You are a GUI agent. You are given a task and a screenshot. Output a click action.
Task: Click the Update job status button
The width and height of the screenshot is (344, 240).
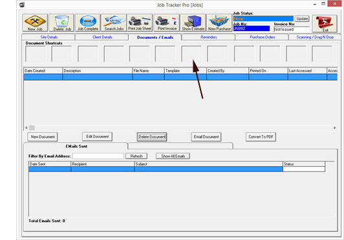(x=302, y=19)
